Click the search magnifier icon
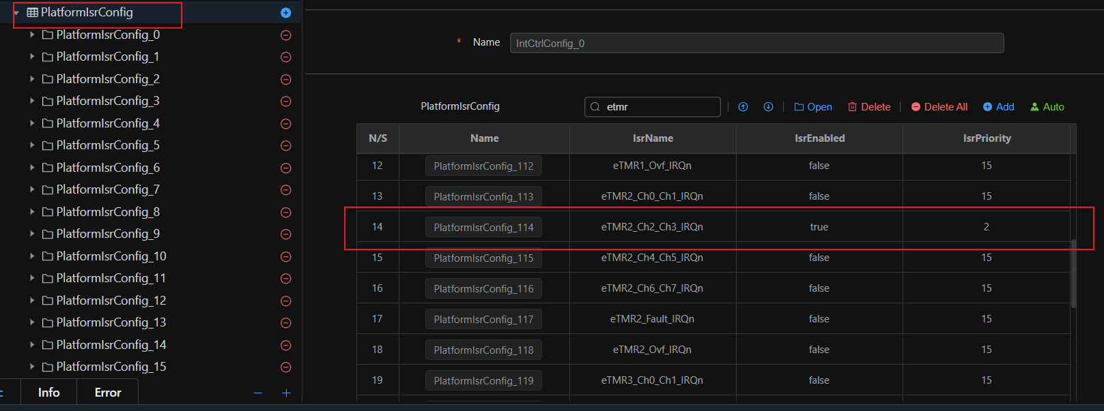The height and width of the screenshot is (411, 1104). [595, 107]
